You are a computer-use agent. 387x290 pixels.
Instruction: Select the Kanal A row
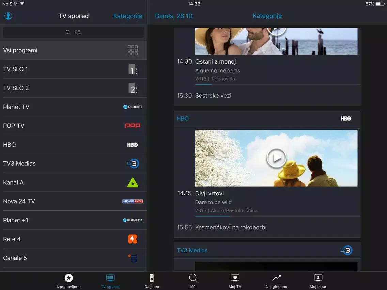coord(74,182)
